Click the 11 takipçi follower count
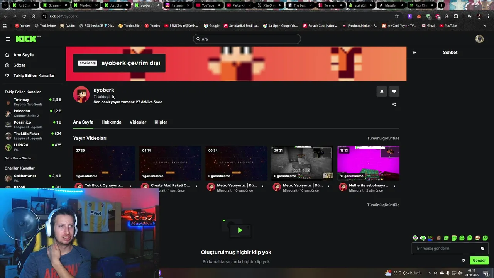 [102, 97]
